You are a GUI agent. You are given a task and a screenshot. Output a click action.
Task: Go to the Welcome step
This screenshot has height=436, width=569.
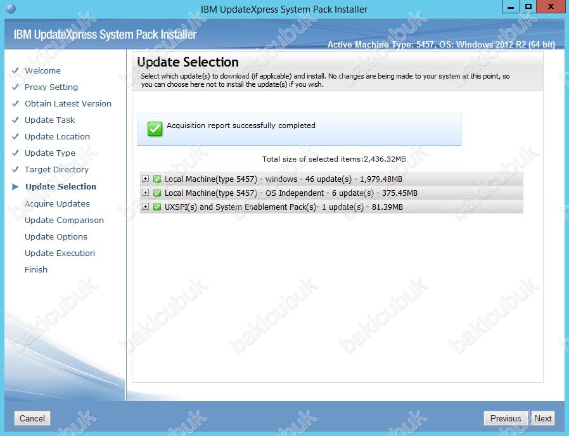43,70
